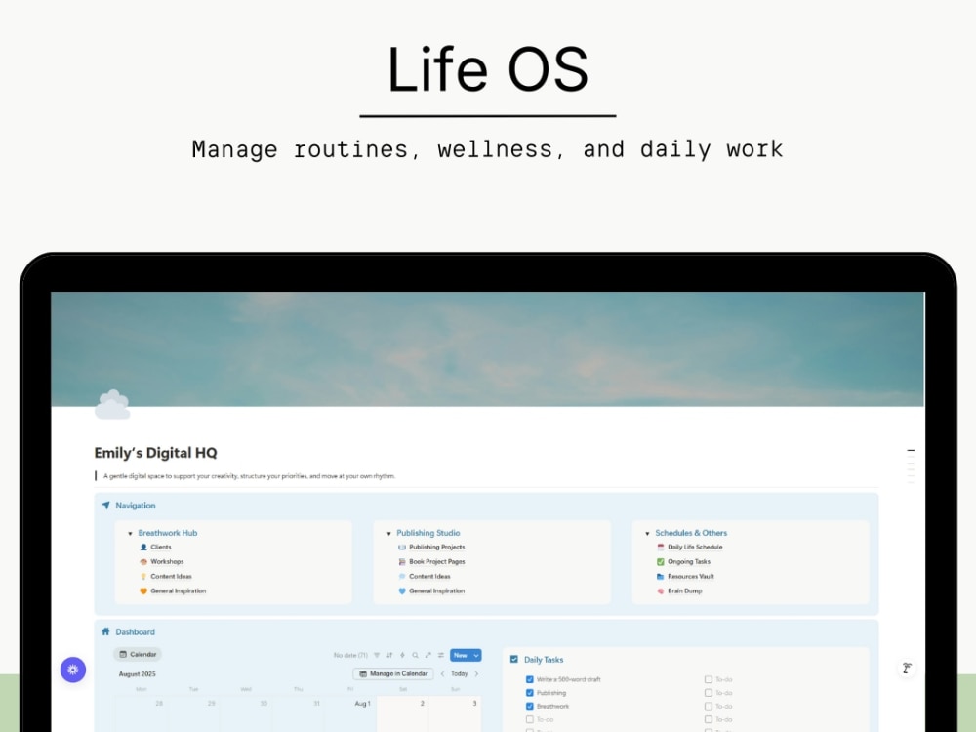Open the calendar filter icon
Viewport: 976px width, 732px height.
(377, 656)
